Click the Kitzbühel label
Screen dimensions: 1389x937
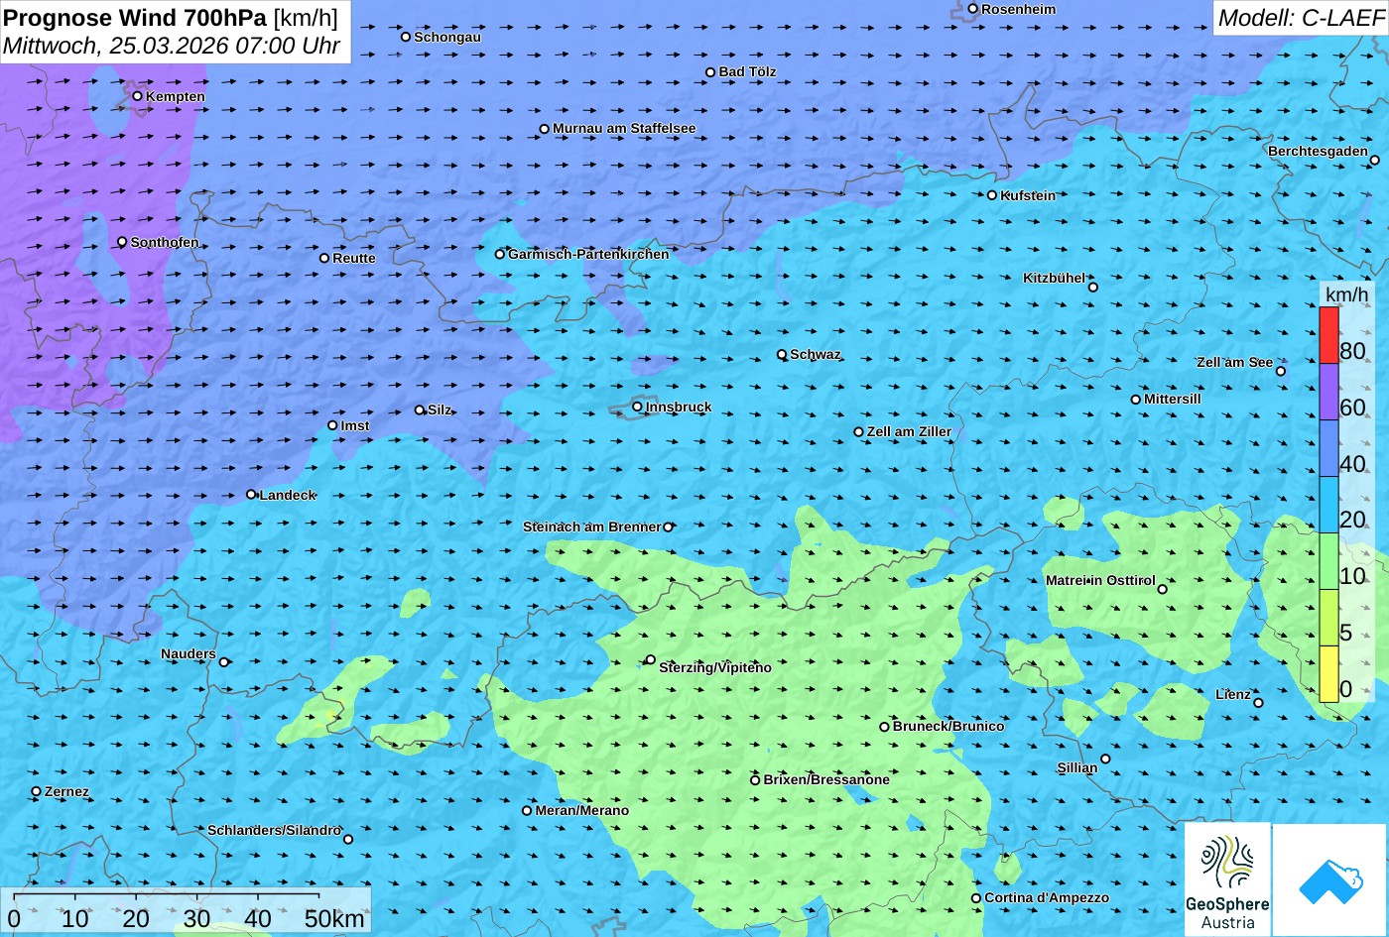coord(1054,278)
